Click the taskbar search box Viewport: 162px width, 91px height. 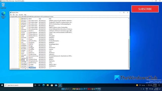[18, 85]
